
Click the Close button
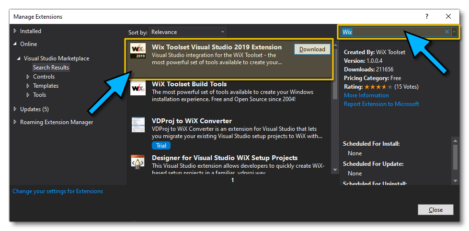click(435, 210)
